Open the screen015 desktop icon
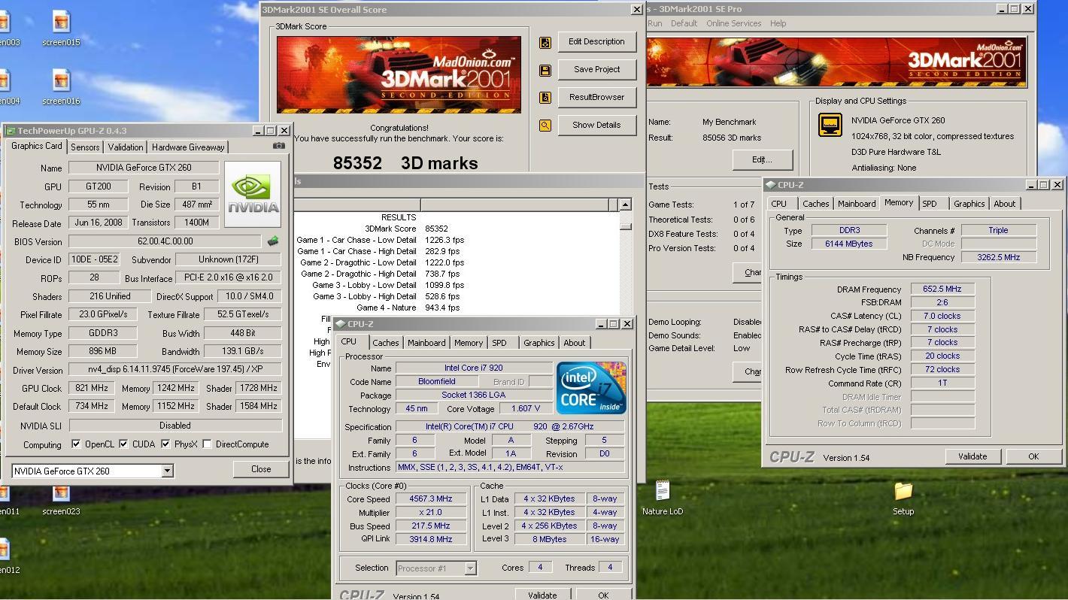The width and height of the screenshot is (1068, 600). coord(62,28)
